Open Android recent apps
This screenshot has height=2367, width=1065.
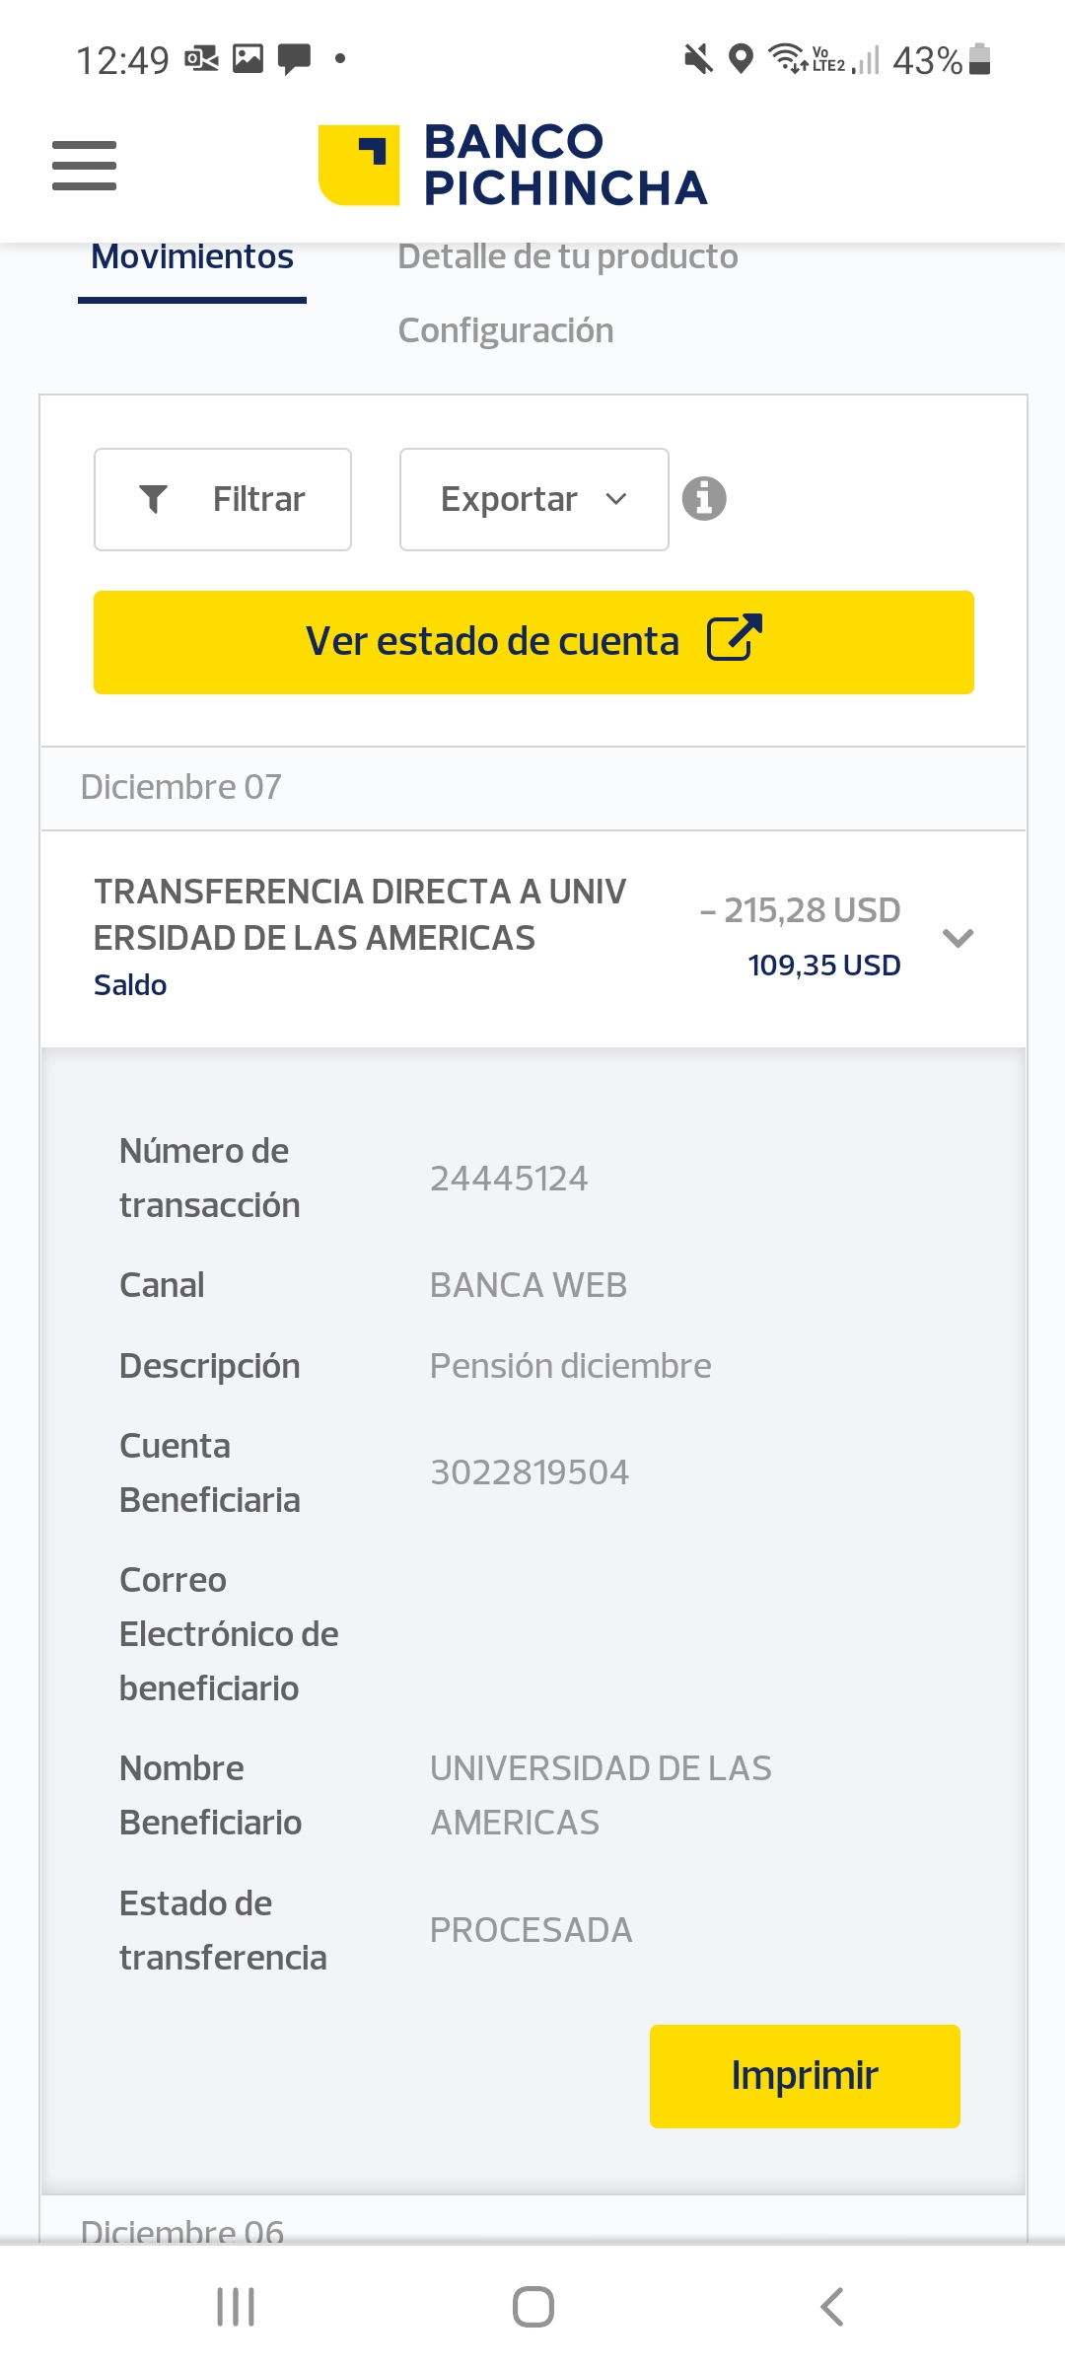pyautogui.click(x=236, y=2307)
